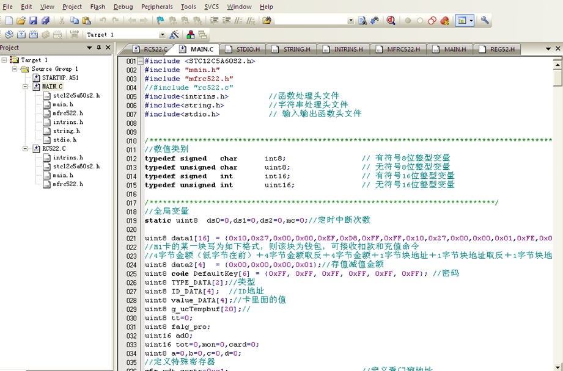Collapse the code fold box at line 001

click(141, 61)
